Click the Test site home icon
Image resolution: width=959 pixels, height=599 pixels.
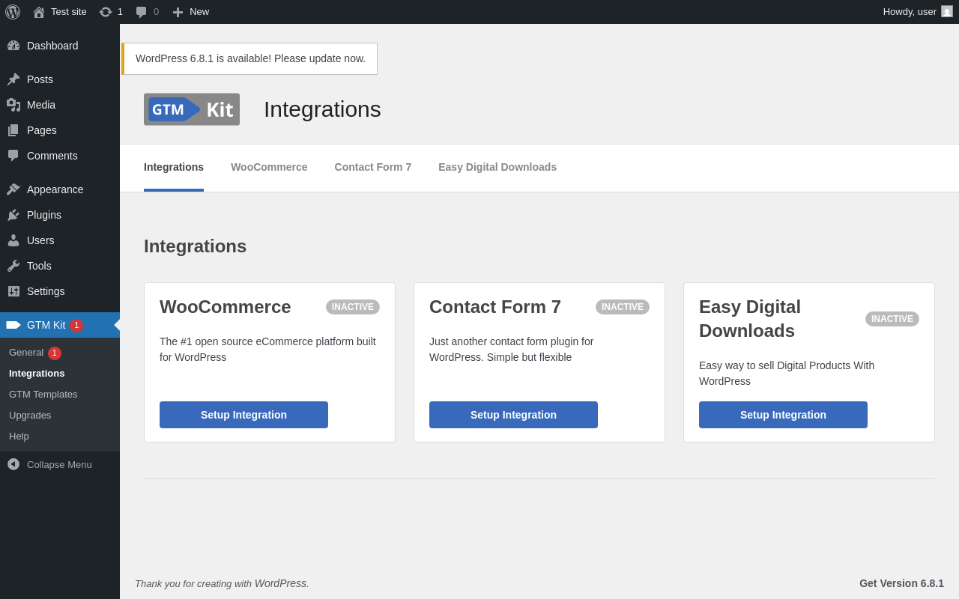pos(39,12)
